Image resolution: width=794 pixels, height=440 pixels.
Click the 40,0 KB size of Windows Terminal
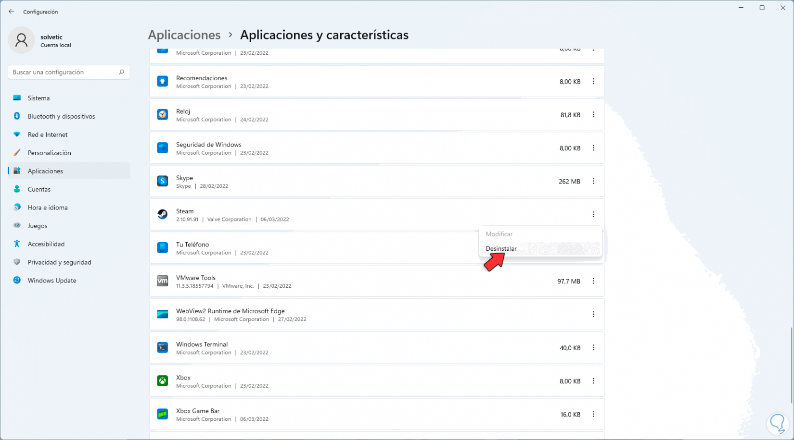[570, 348]
